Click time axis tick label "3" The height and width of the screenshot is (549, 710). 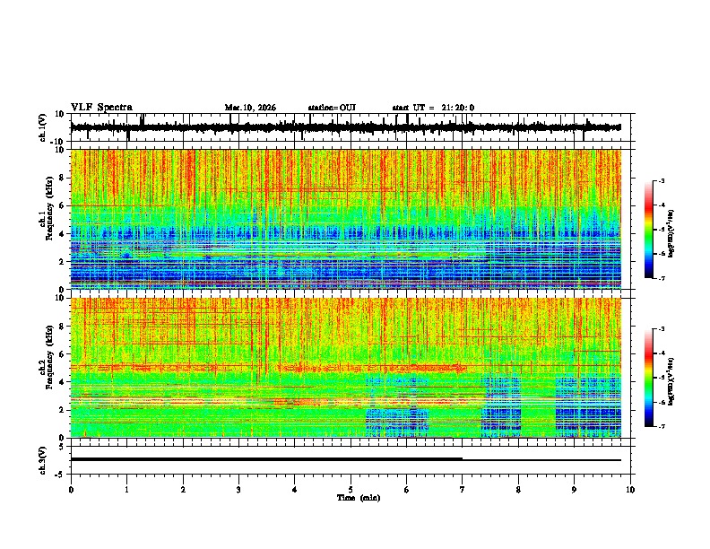click(x=238, y=490)
